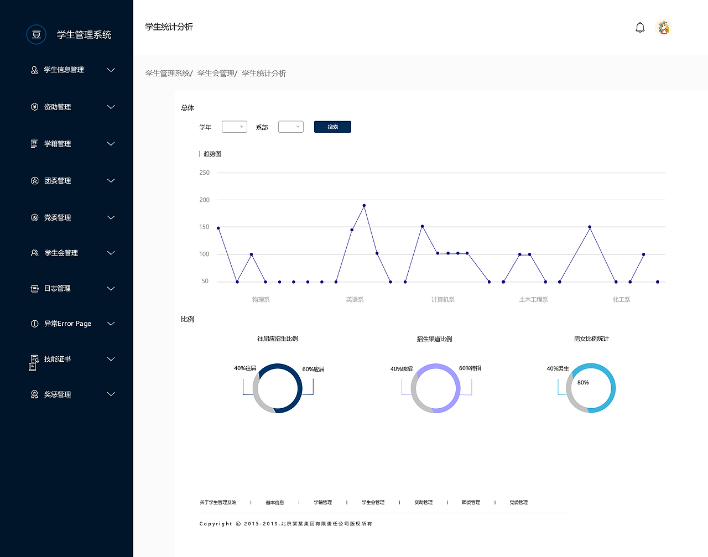Click the 学生会管理 people icon
Viewport: 708px width, 557px height.
[x=34, y=253]
